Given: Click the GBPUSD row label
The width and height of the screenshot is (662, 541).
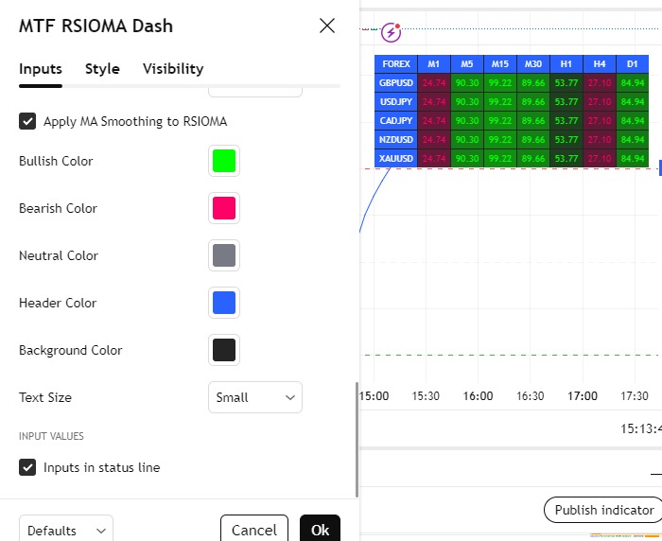Looking at the screenshot, I should (x=396, y=83).
